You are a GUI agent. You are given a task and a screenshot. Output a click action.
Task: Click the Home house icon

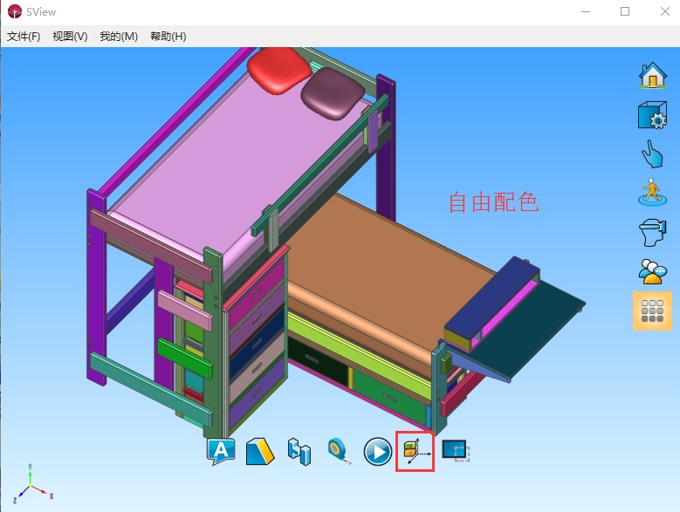pyautogui.click(x=652, y=75)
